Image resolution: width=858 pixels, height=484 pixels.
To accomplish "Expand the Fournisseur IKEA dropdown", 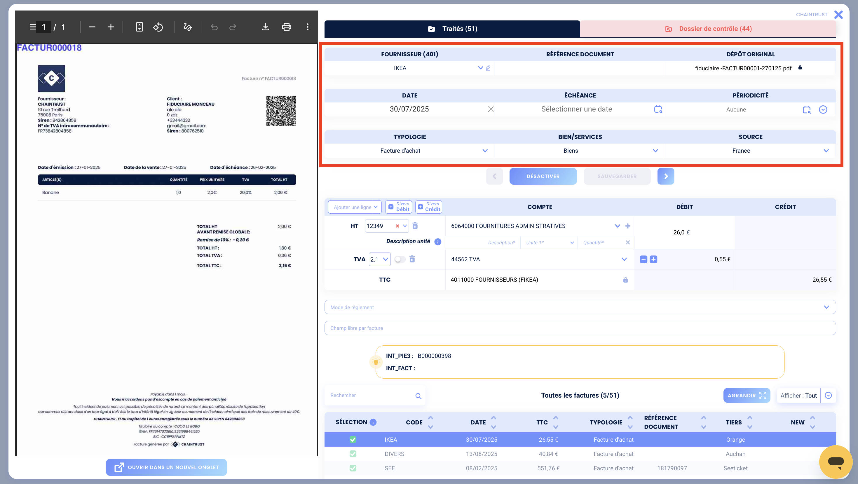I will pos(481,68).
